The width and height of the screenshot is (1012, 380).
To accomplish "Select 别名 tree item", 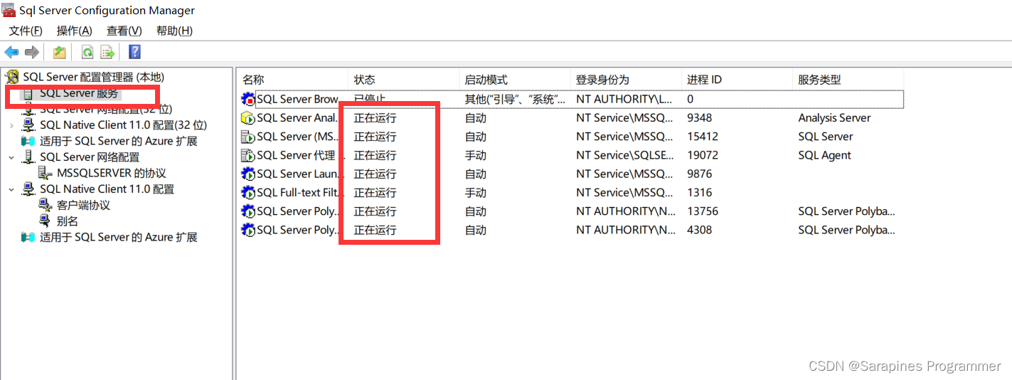I will [68, 221].
